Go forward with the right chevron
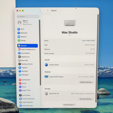 point(48,11)
